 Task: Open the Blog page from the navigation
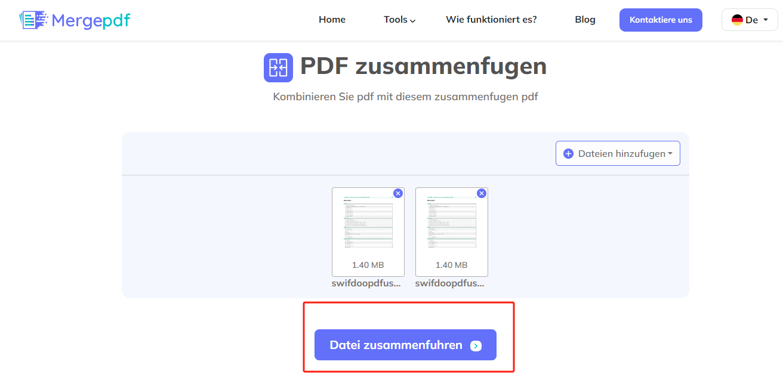click(x=585, y=19)
